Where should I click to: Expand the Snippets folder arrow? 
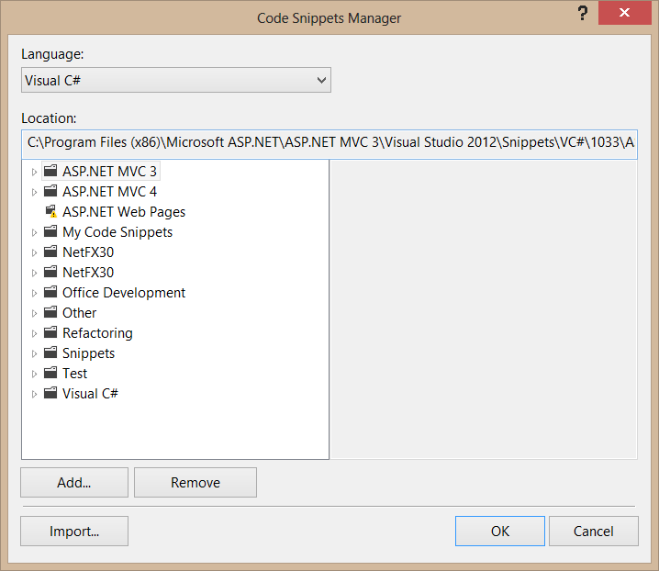click(35, 353)
